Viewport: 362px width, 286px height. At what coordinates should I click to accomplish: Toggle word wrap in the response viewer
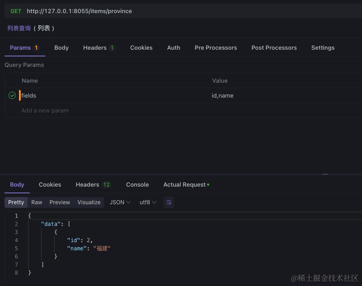pos(169,202)
